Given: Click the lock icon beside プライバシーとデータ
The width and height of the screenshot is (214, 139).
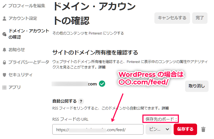Looking at the screenshot, I should pyautogui.click(x=4, y=62).
